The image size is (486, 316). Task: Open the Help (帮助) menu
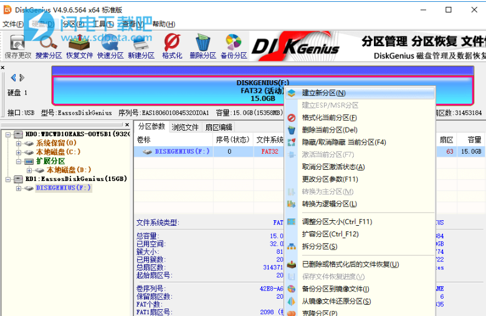coord(164,24)
